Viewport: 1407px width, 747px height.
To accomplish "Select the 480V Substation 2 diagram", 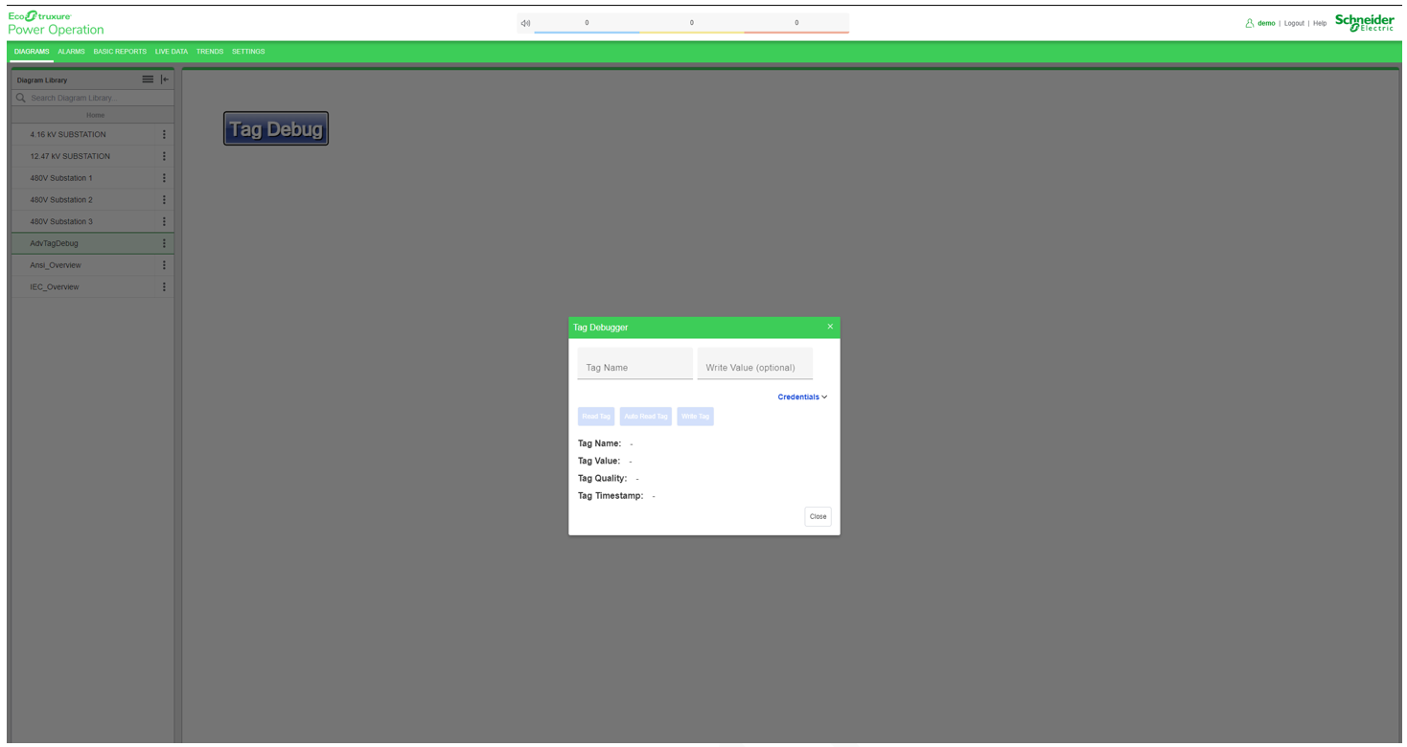I will tap(61, 200).
